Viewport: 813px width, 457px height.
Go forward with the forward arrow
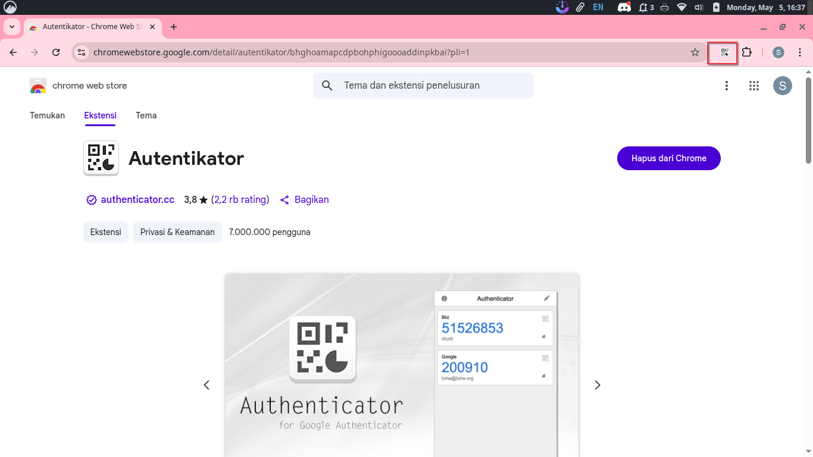(35, 52)
